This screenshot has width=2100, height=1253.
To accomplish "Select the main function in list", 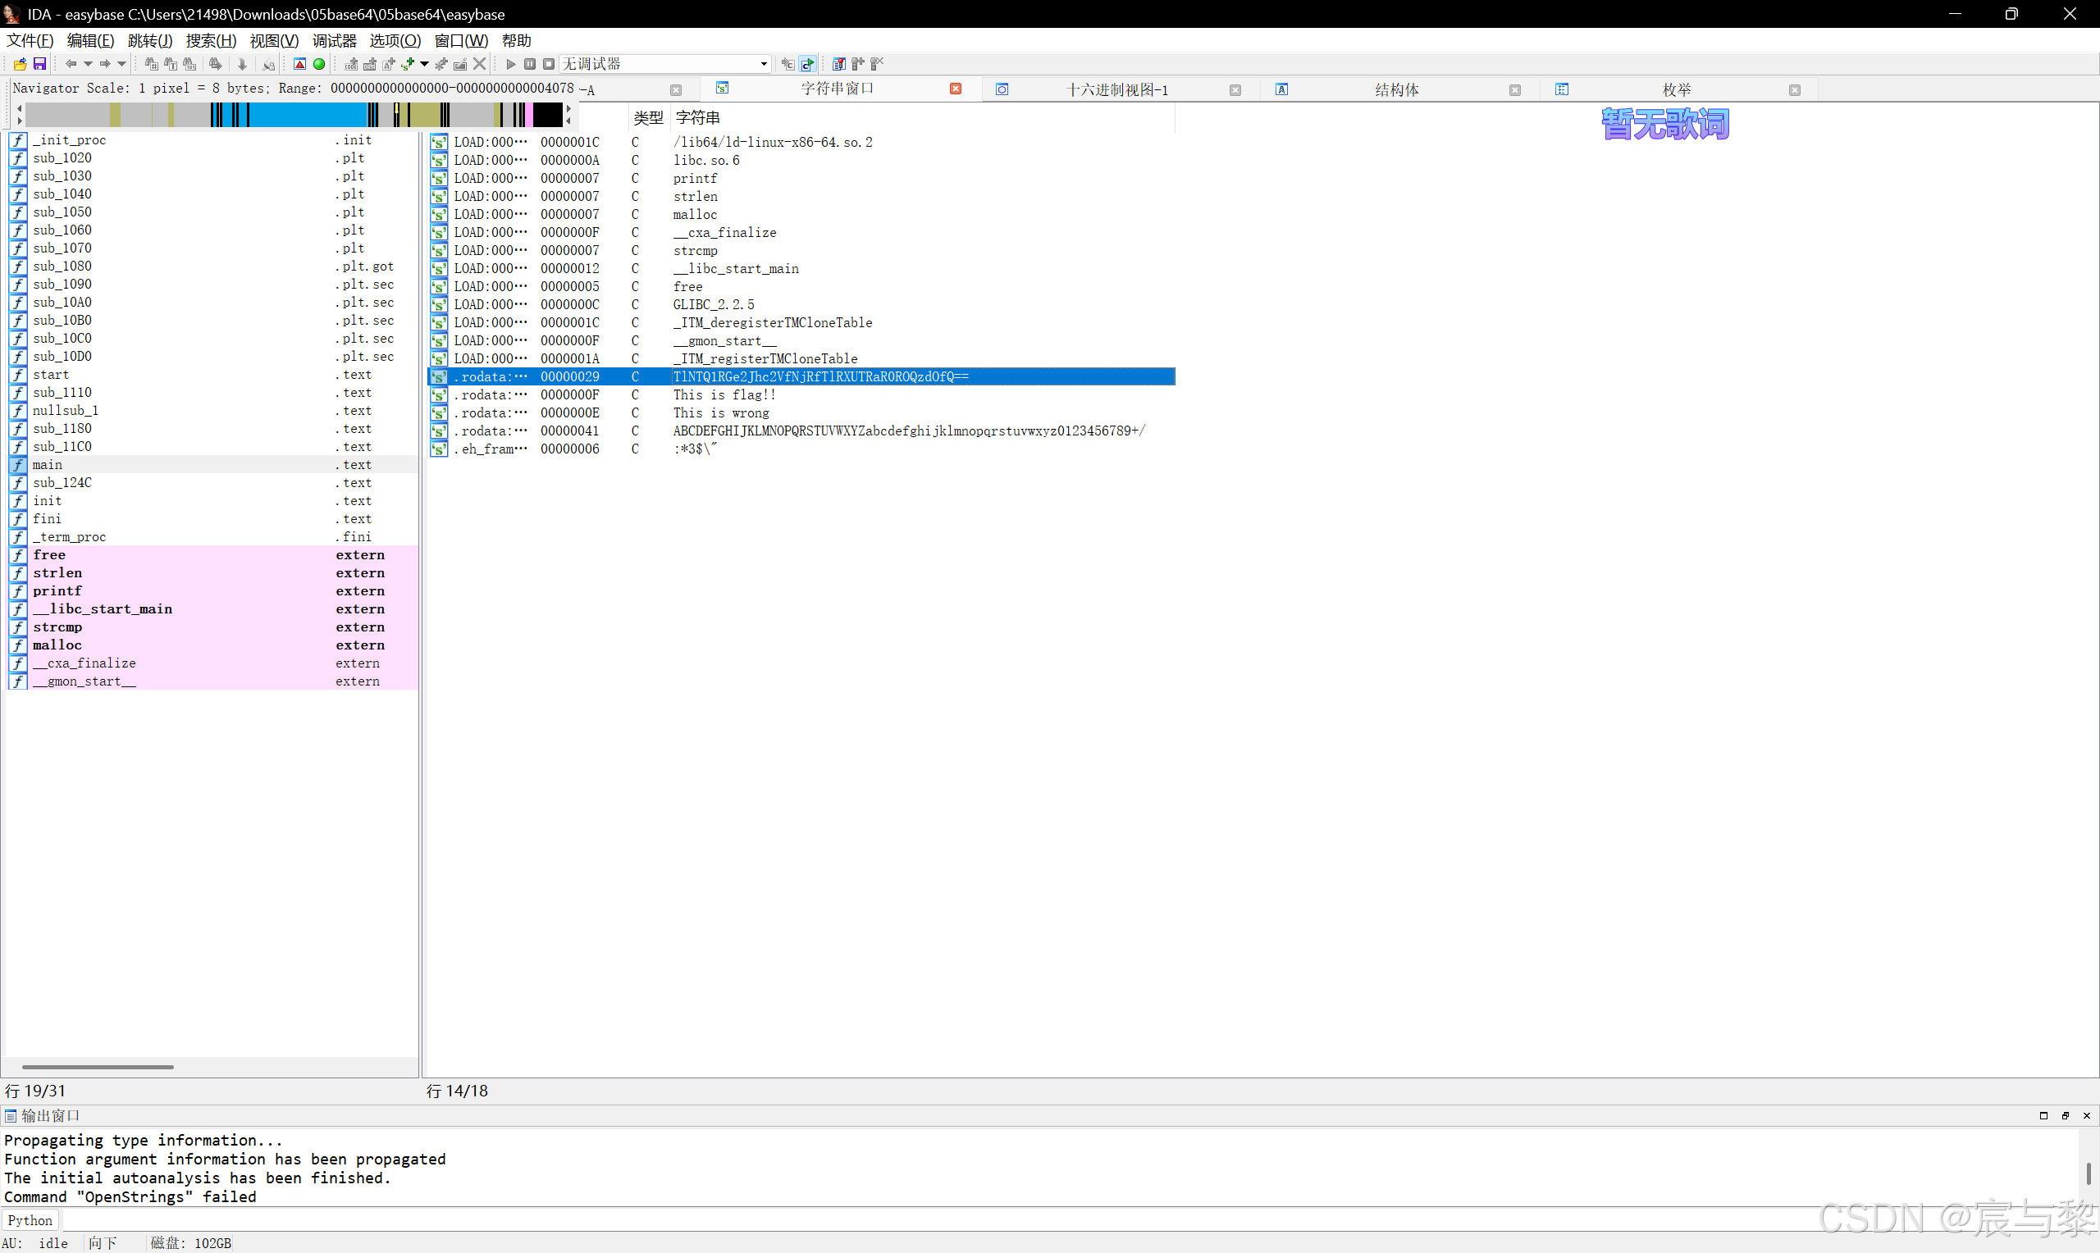I will 48,464.
